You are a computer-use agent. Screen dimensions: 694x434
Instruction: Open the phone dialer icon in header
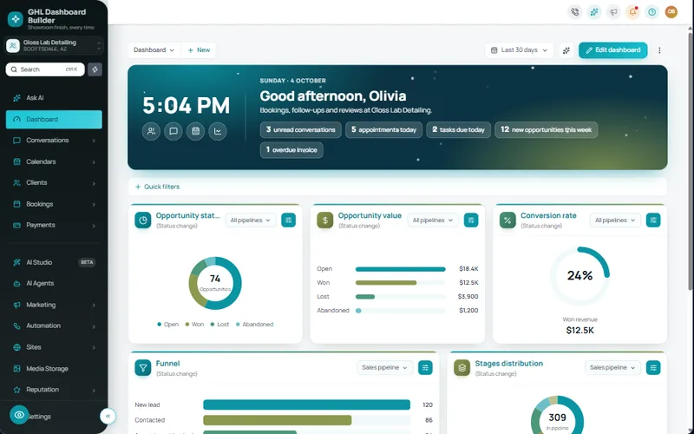(574, 12)
